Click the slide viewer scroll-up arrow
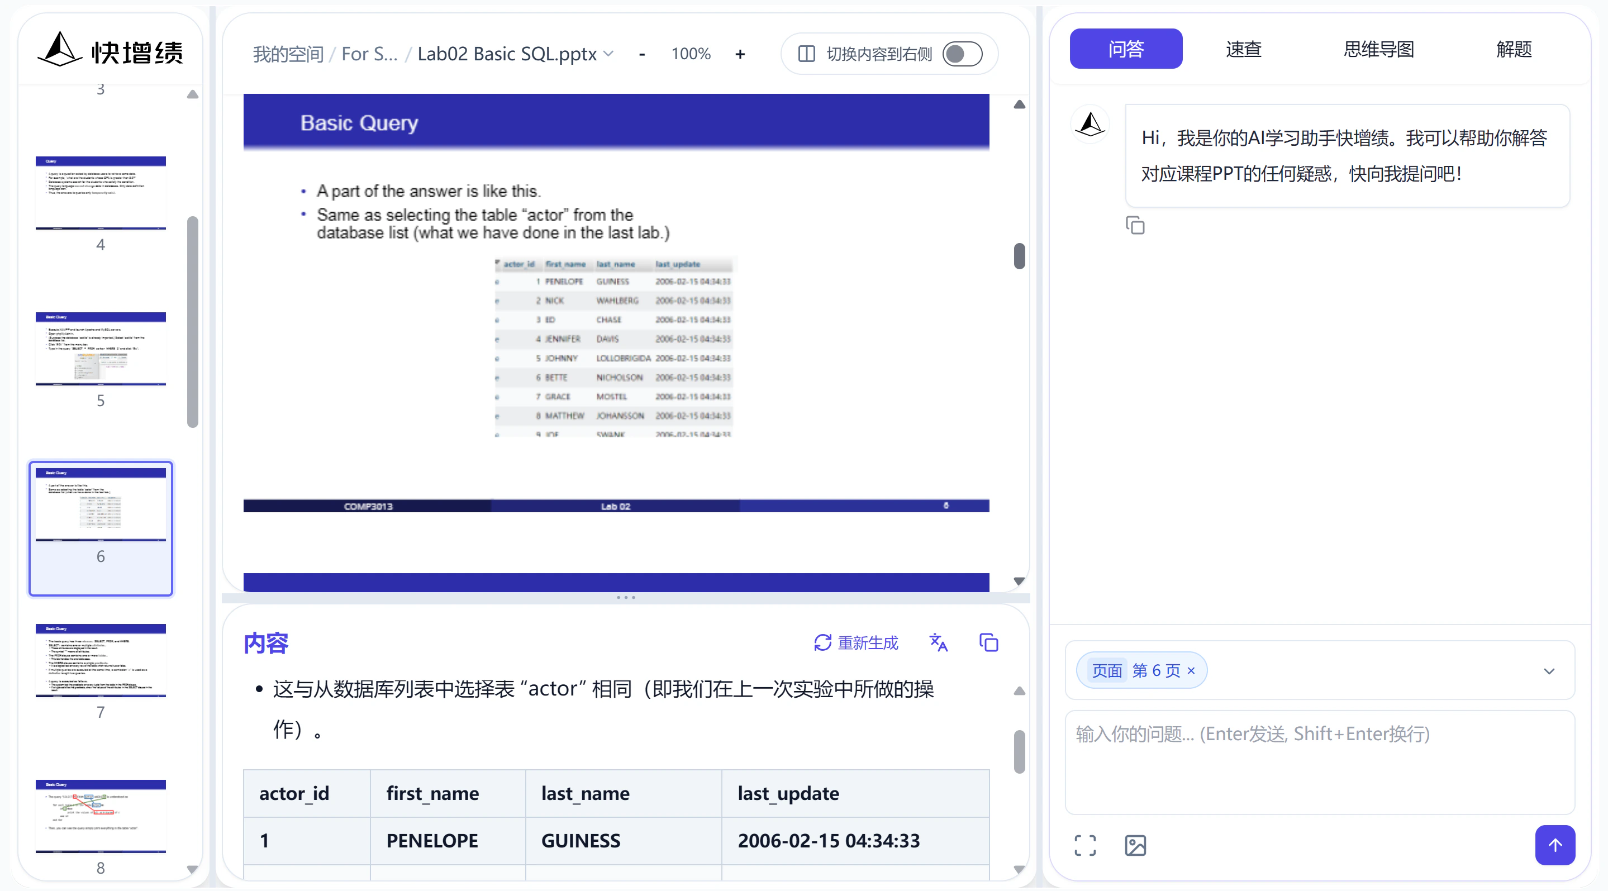 tap(1019, 104)
